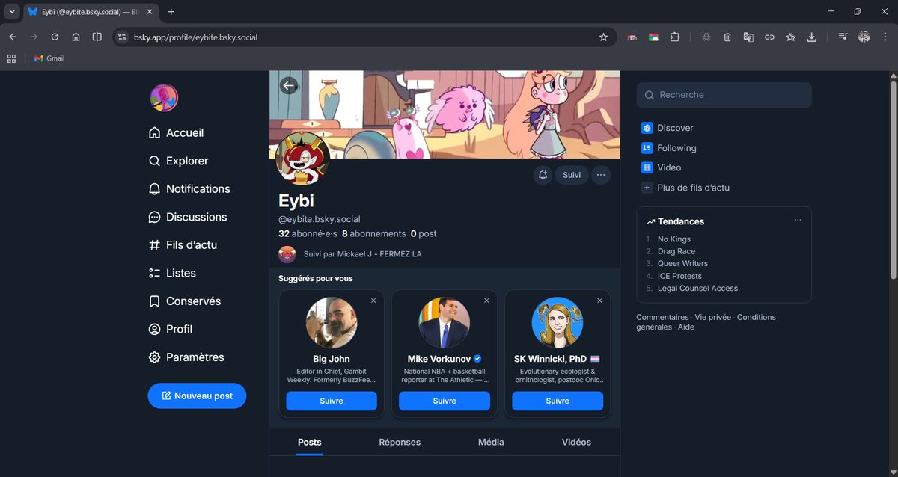Viewport: 898px width, 477px height.
Task: Open Discussions chat page
Action: click(188, 217)
